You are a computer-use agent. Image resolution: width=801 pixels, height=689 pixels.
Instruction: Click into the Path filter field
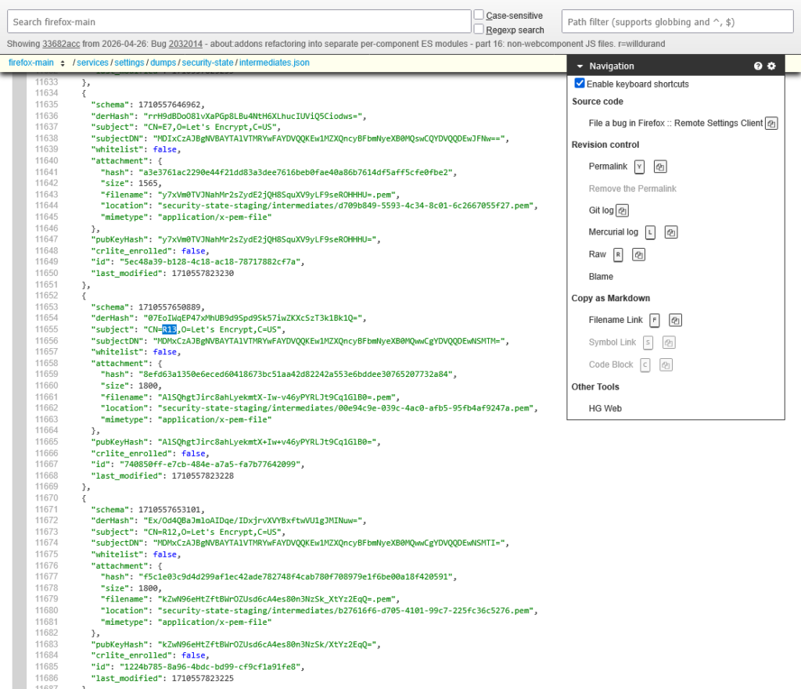pyautogui.click(x=673, y=22)
